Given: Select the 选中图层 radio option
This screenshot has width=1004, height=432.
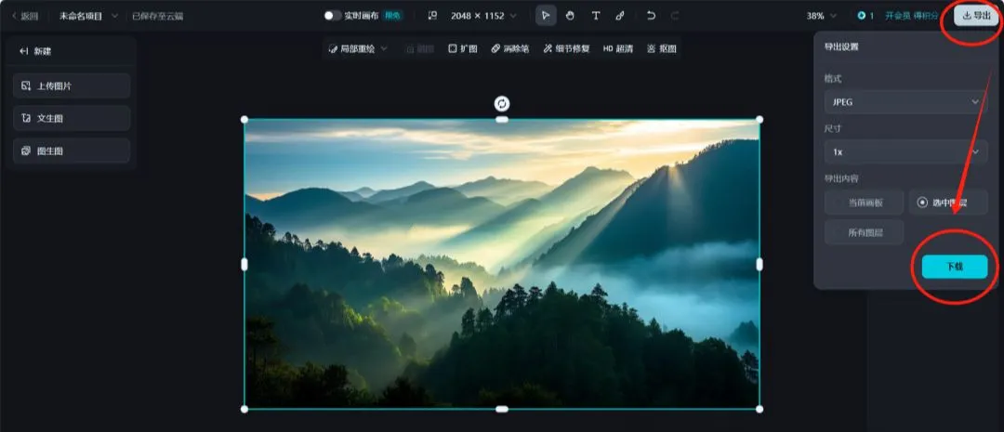Looking at the screenshot, I should (948, 203).
